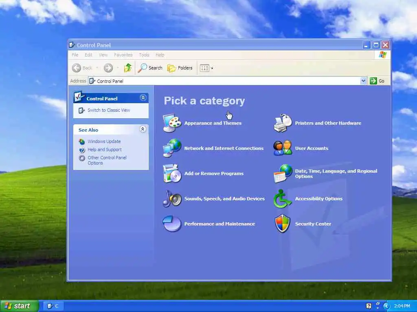Open the Tools menu
The height and width of the screenshot is (312, 417).
144,55
